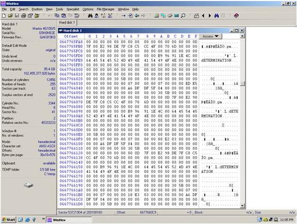297x224 pixels.
Task: Click the blue binoculars search icon
Action: (x=217, y=16)
